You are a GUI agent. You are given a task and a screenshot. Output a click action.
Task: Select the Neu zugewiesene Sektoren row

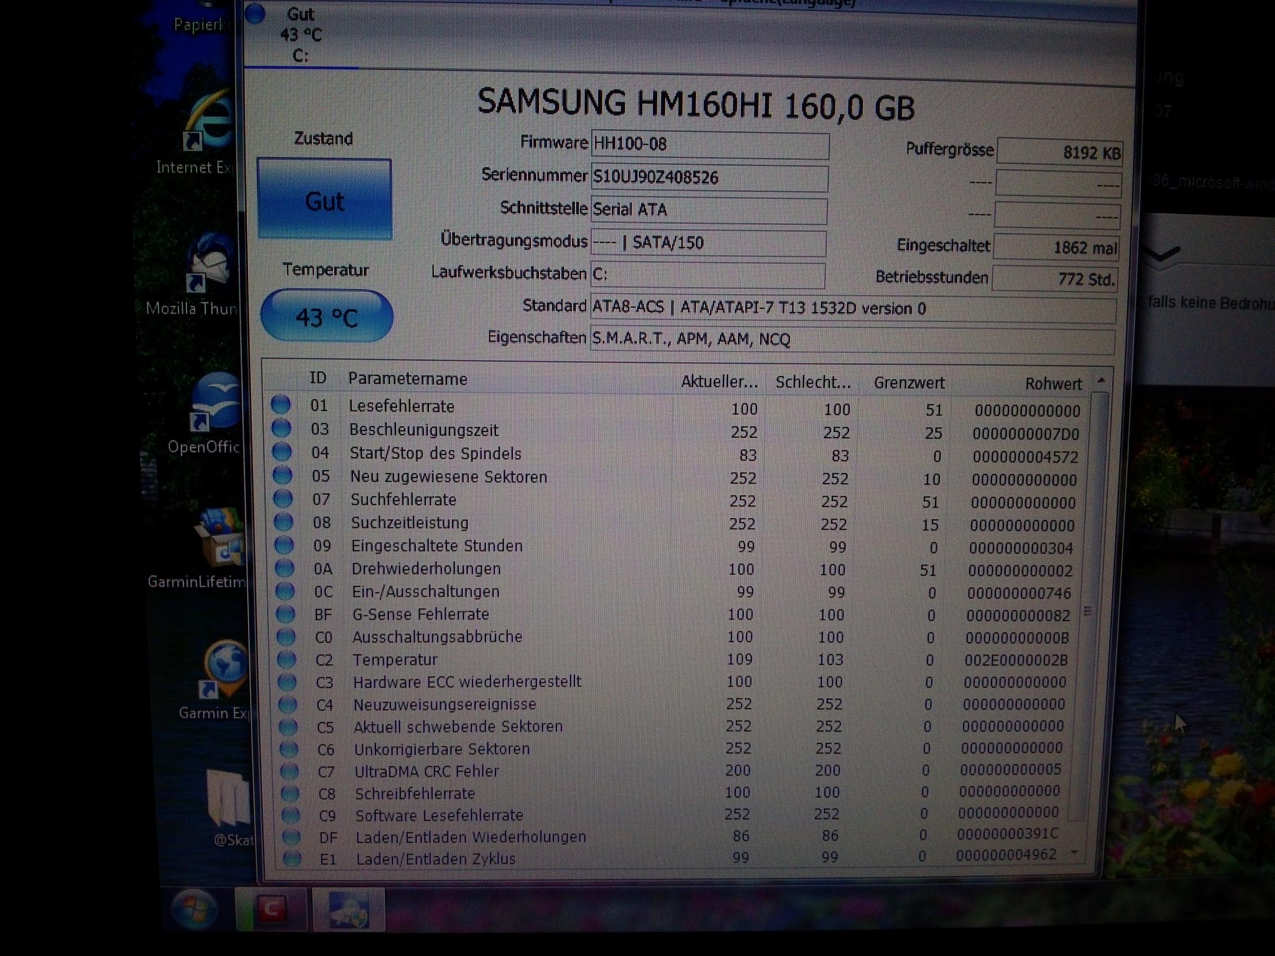coord(448,477)
